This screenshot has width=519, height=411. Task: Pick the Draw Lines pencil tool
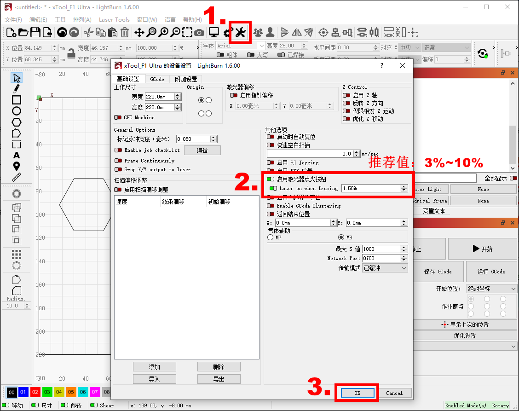pyautogui.click(x=17, y=89)
